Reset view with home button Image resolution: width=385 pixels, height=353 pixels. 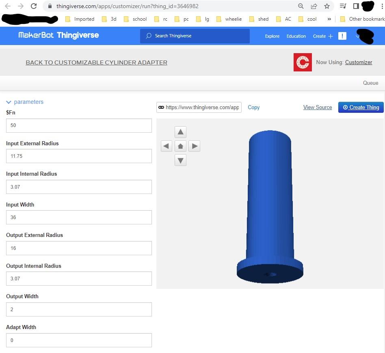(x=180, y=146)
